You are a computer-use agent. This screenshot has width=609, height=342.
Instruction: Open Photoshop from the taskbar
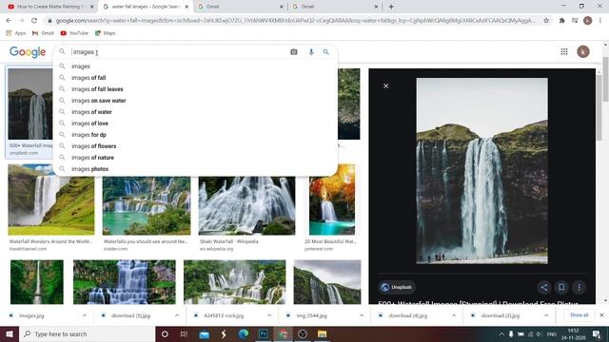(263, 333)
